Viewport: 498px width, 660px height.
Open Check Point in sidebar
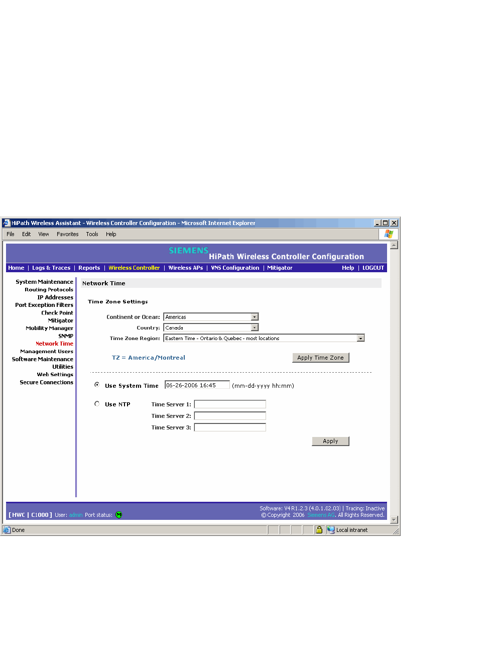point(57,313)
